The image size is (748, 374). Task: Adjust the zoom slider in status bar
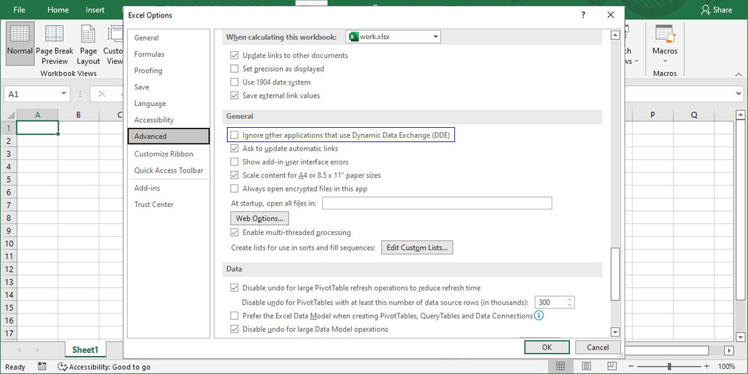669,367
